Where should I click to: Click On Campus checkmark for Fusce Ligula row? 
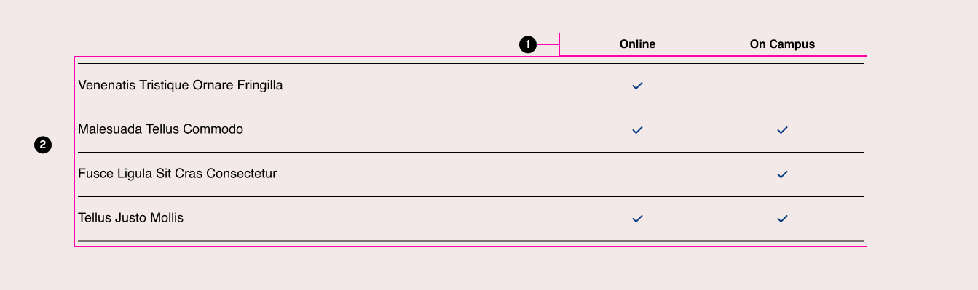click(782, 174)
